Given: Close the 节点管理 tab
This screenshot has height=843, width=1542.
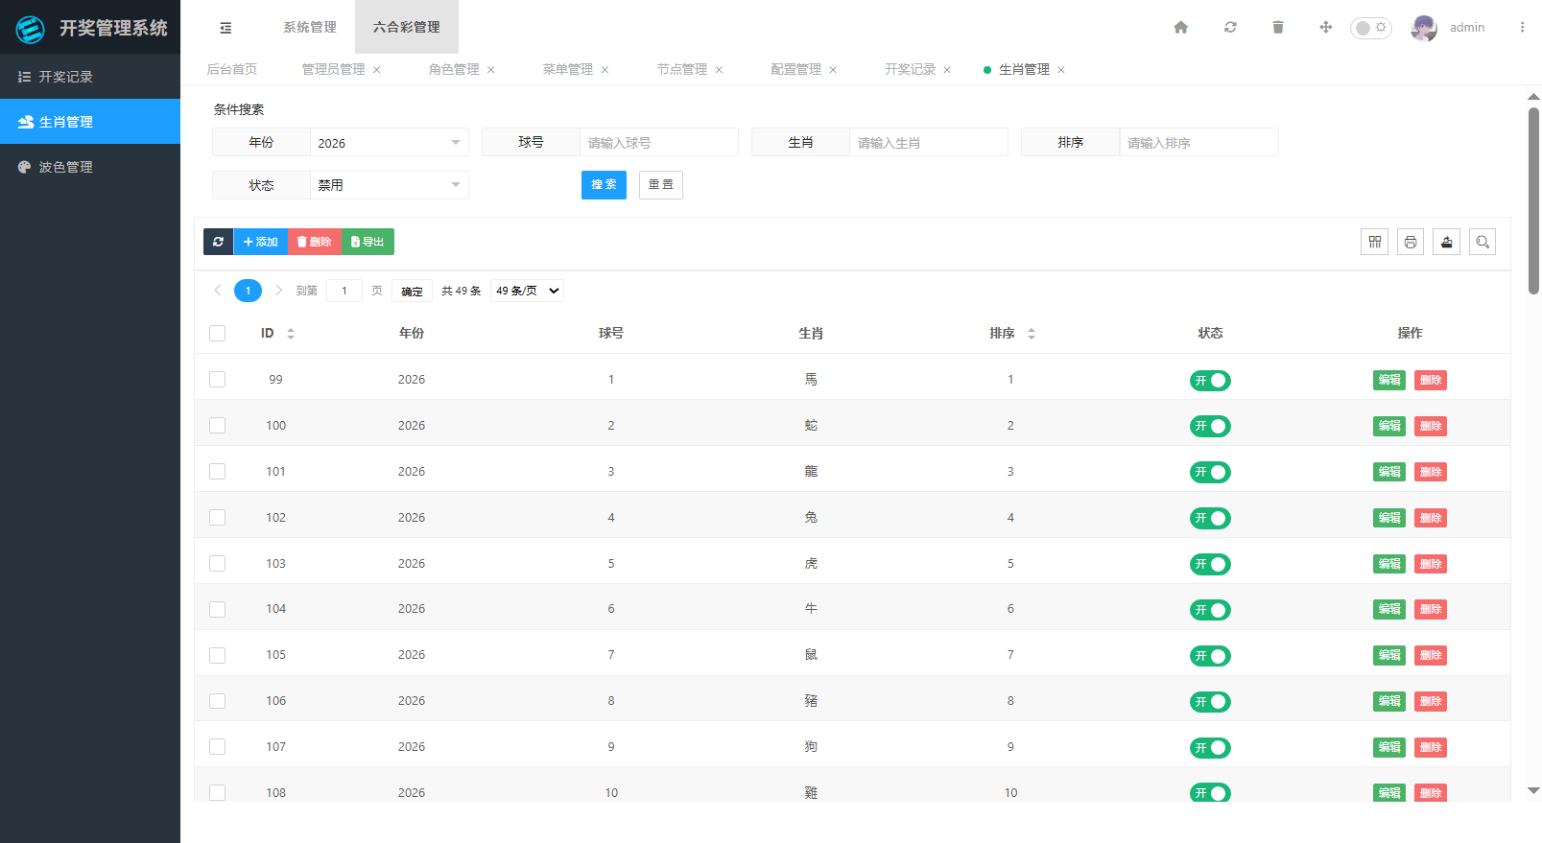Looking at the screenshot, I should (x=719, y=70).
